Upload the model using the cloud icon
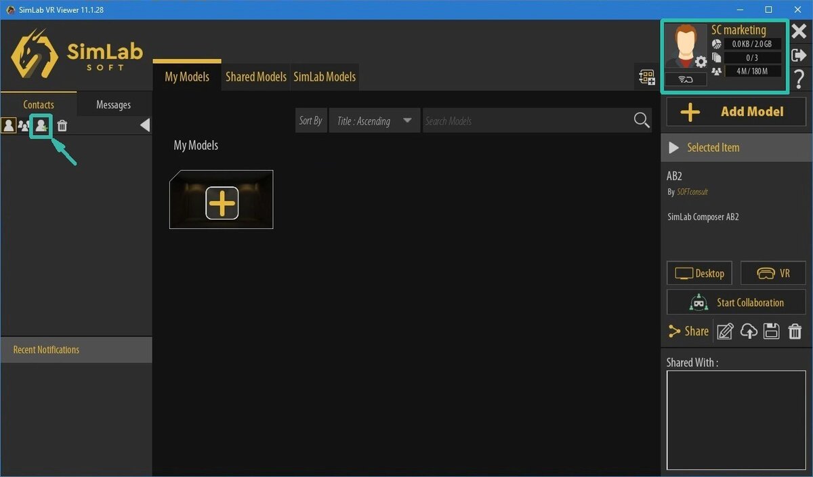This screenshot has height=477, width=813. point(749,331)
